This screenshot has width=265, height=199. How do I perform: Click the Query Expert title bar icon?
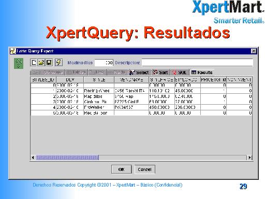tap(13, 51)
